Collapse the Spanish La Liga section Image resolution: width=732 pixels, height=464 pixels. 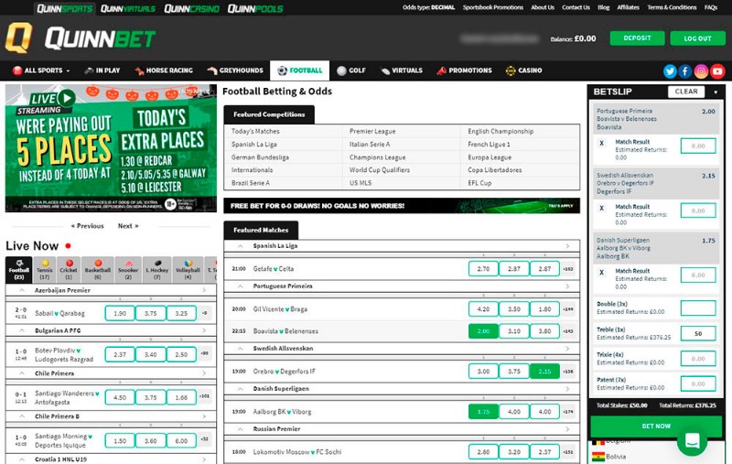pyautogui.click(x=241, y=245)
